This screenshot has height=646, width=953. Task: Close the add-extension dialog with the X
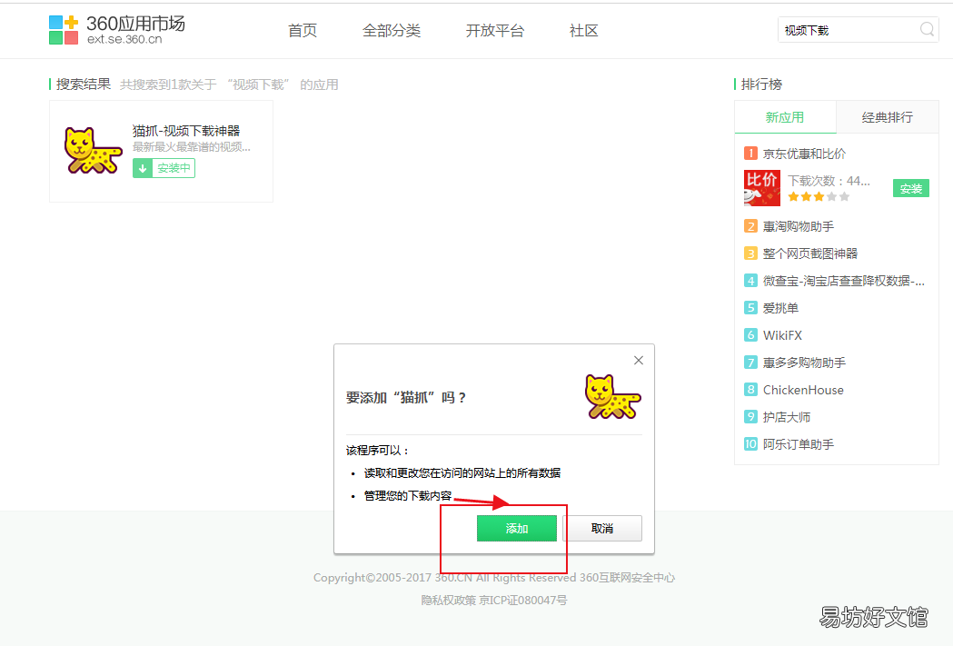[638, 361]
